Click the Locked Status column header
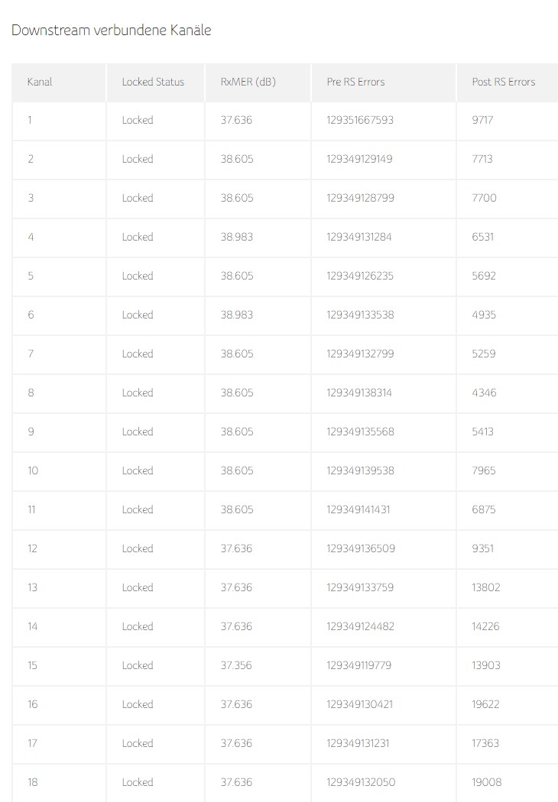Image resolution: width=558 pixels, height=802 pixels. pos(153,82)
